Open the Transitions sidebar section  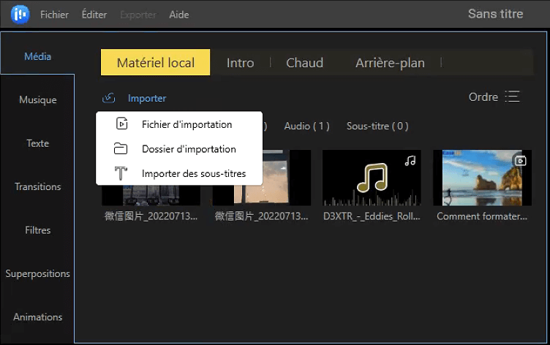(x=37, y=186)
